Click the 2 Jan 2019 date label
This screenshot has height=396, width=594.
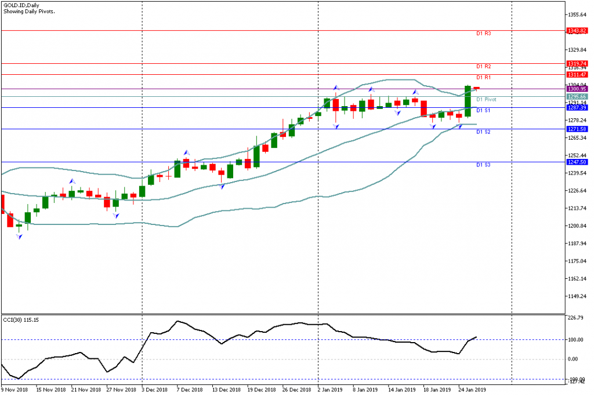pos(331,390)
